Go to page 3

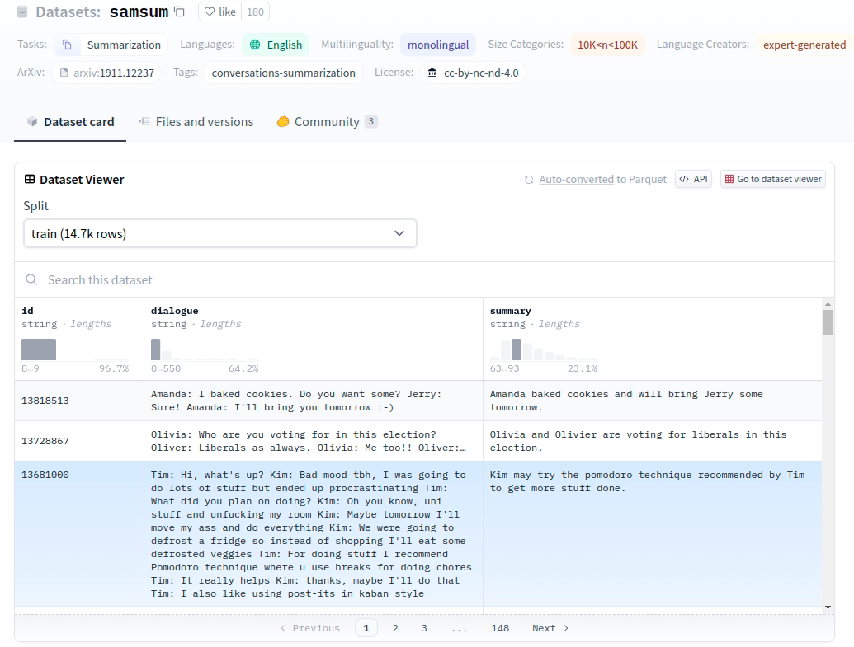pos(424,628)
